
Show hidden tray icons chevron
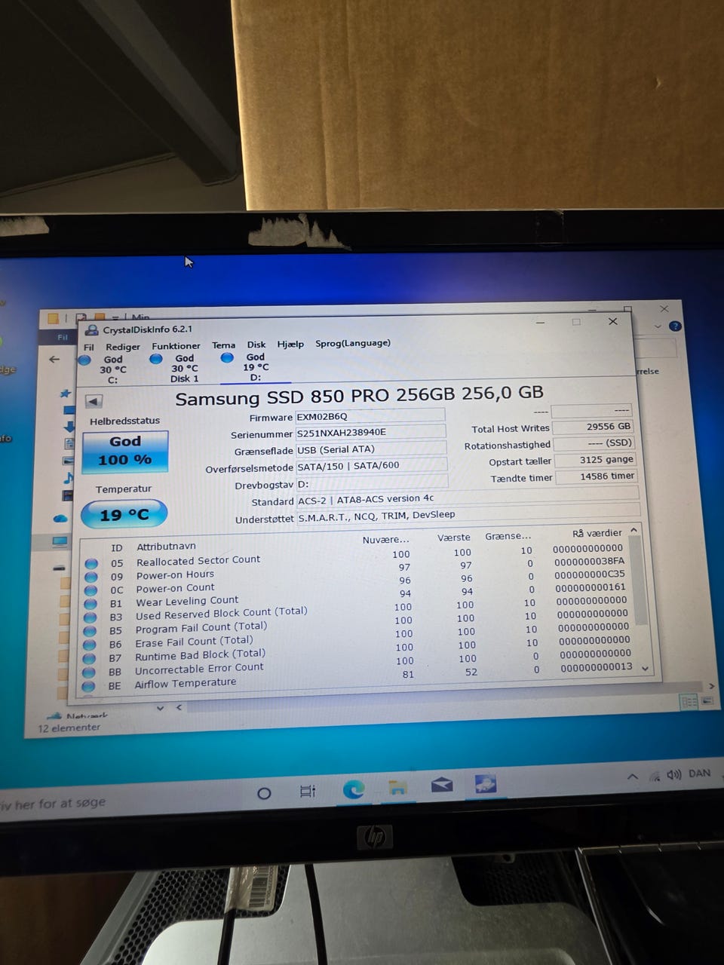click(632, 777)
